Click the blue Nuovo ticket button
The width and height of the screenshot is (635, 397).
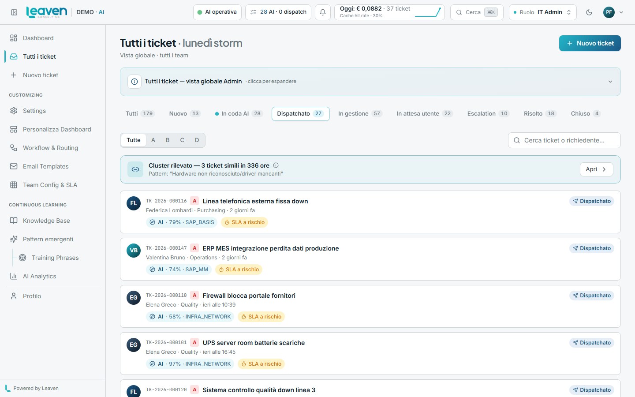point(590,43)
